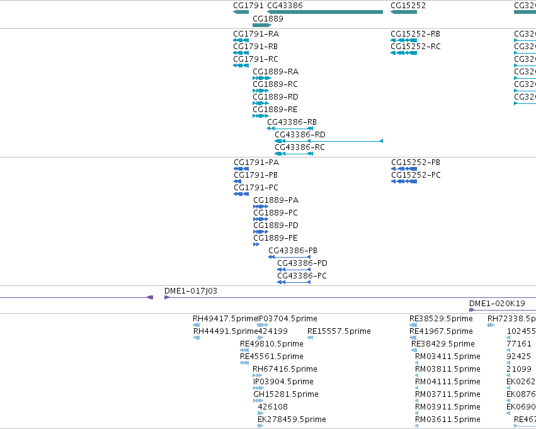Viewport: 536px width, 429px height.
Task: Select BAC clone DME1-017J03
Action: [x=191, y=291]
